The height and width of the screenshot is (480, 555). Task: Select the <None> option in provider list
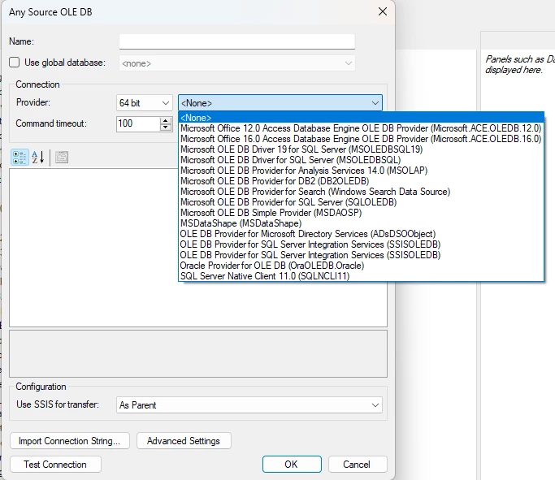click(361, 118)
